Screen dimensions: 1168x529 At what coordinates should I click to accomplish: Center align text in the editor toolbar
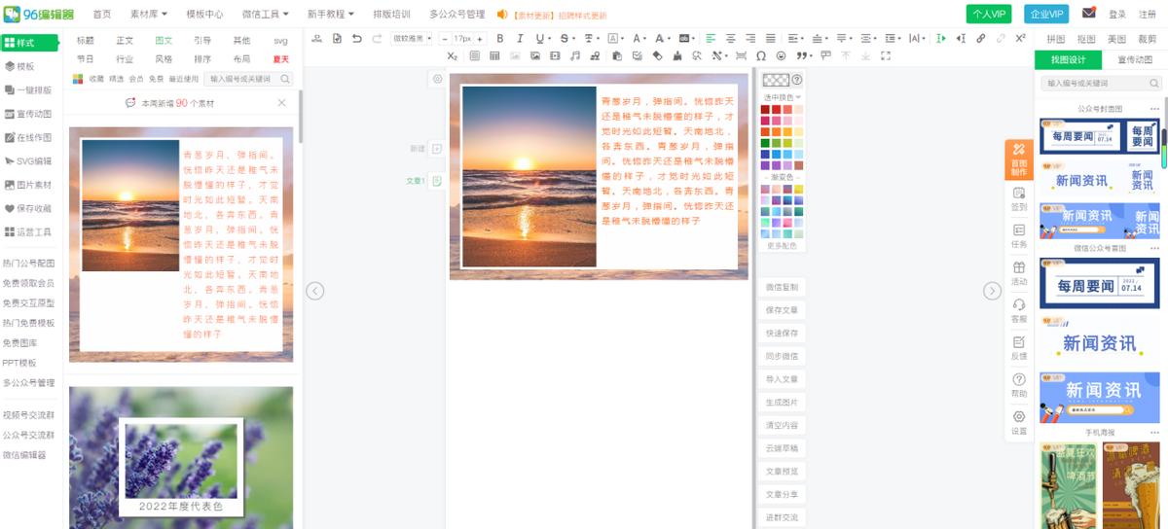730,39
